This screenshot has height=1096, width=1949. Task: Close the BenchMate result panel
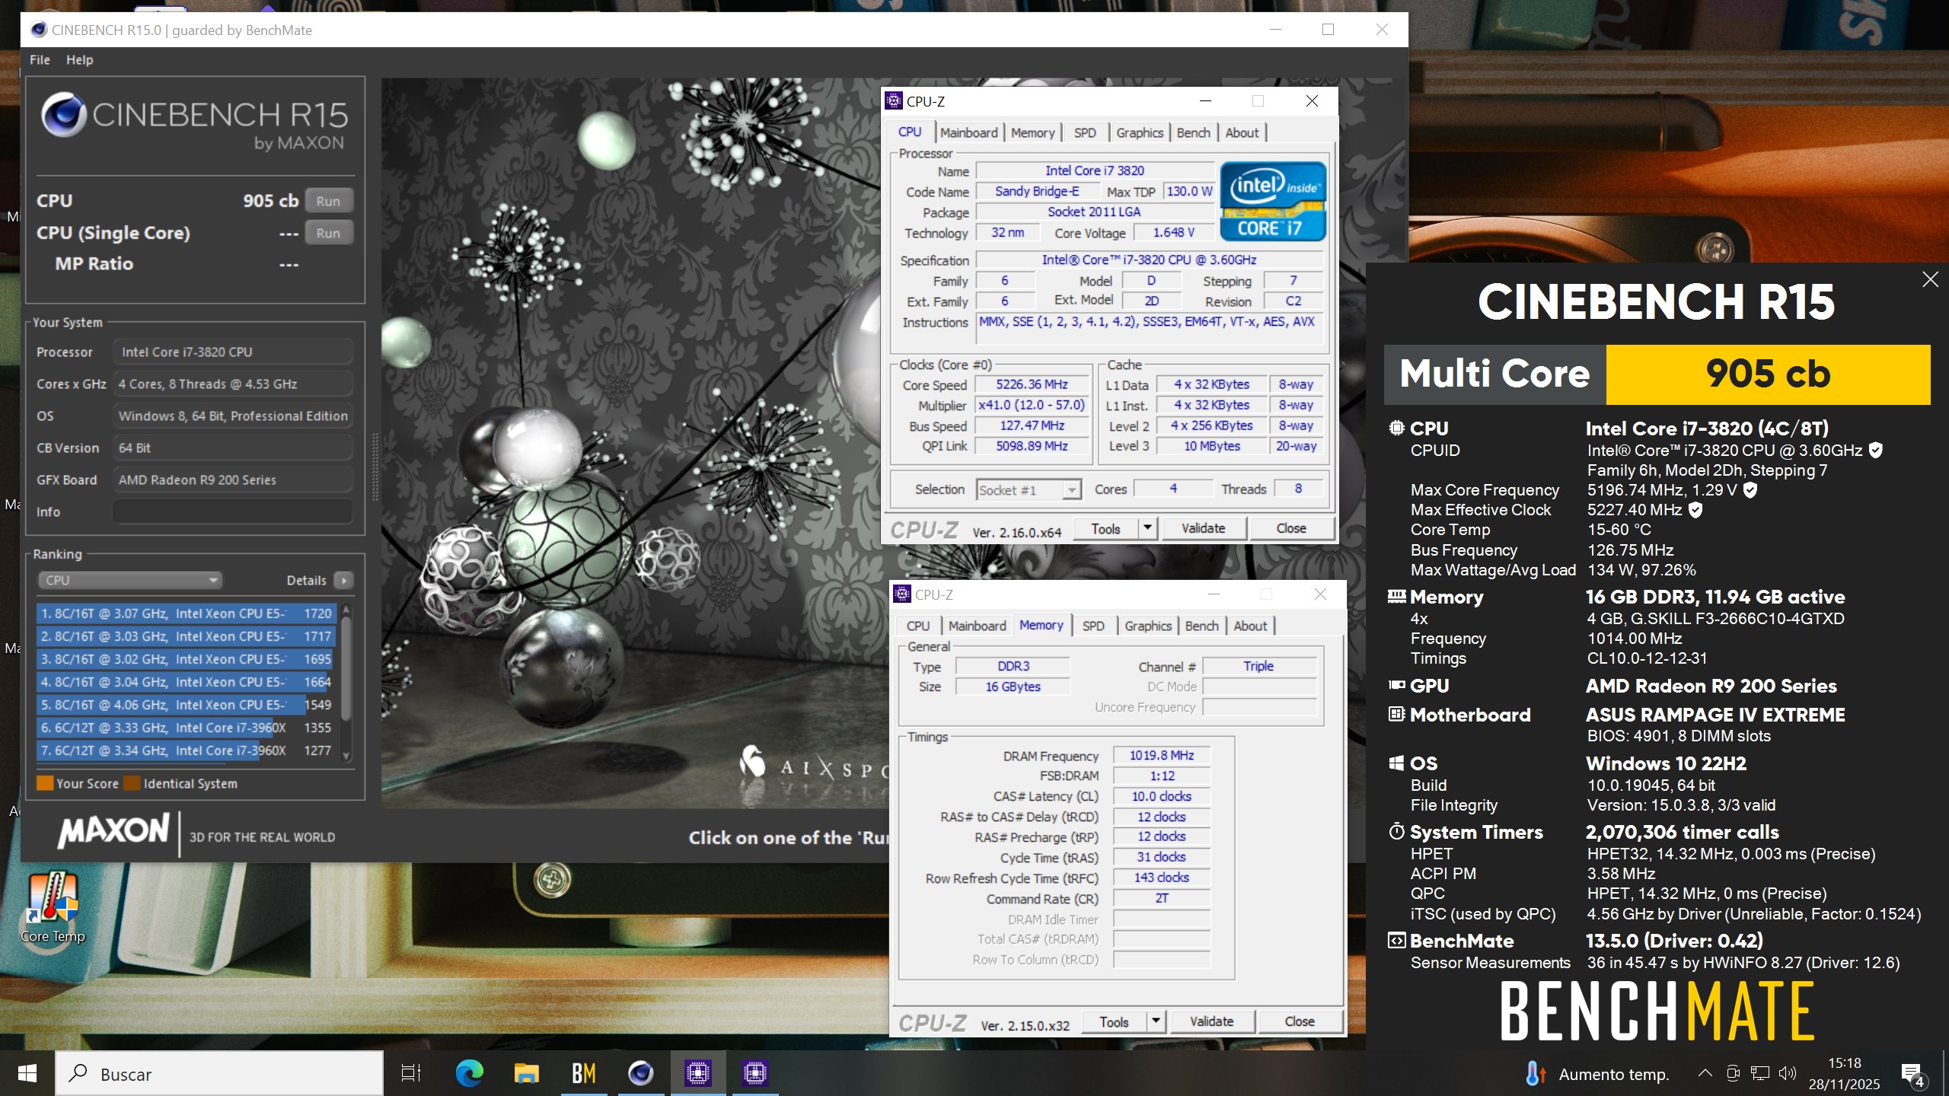coord(1930,279)
